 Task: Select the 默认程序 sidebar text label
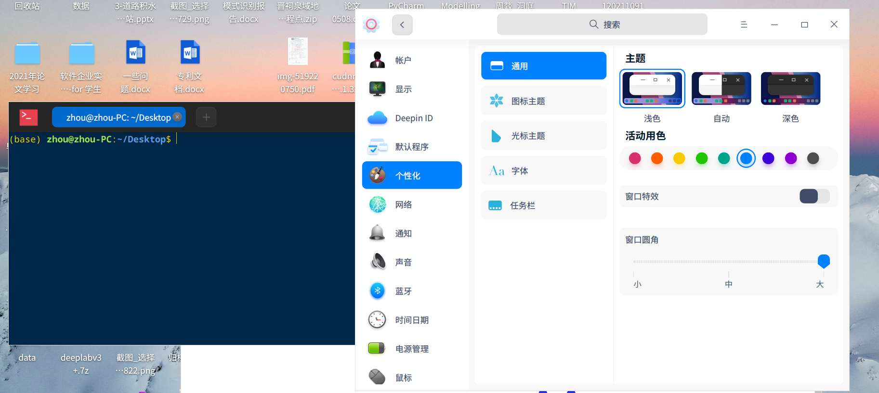coord(412,147)
